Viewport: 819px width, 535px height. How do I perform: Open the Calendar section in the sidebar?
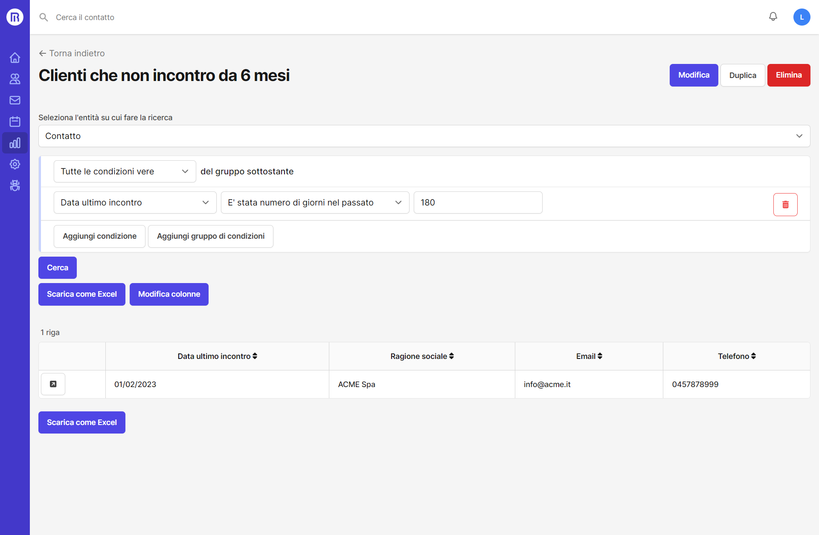coord(15,121)
